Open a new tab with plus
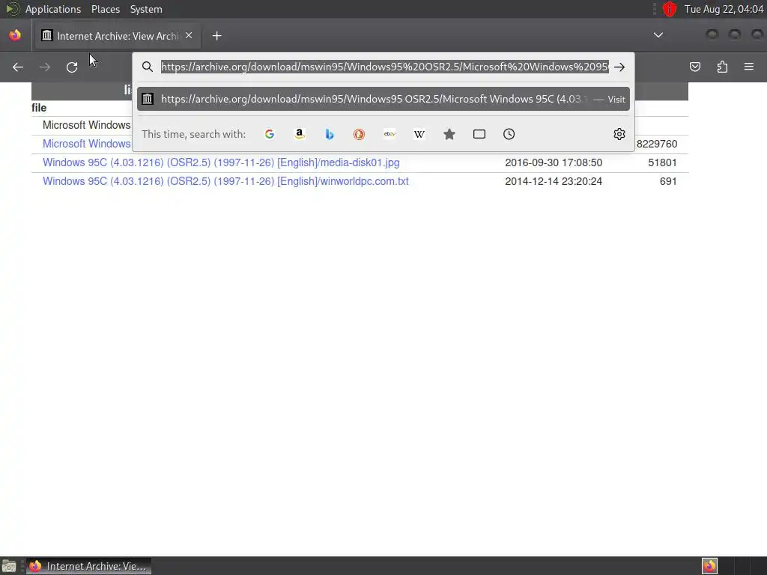The height and width of the screenshot is (575, 767). pyautogui.click(x=216, y=36)
